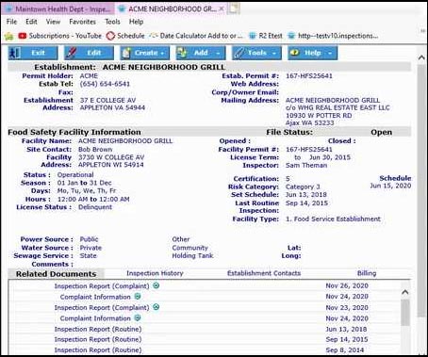Click the Estab Tel number (654) 654-6541
428x357 pixels.
tap(105, 84)
